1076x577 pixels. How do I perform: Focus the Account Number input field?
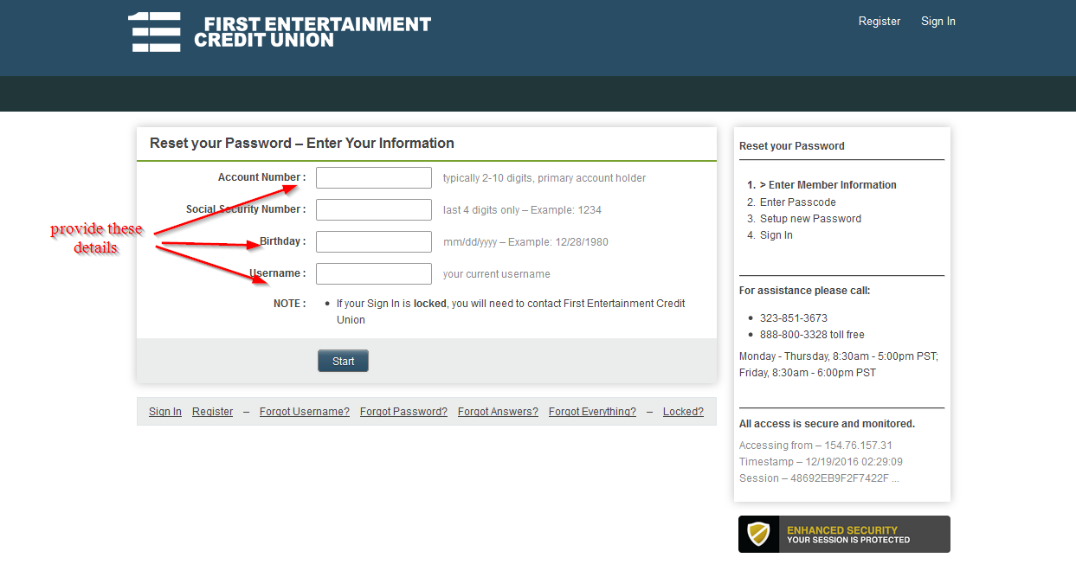pos(374,178)
